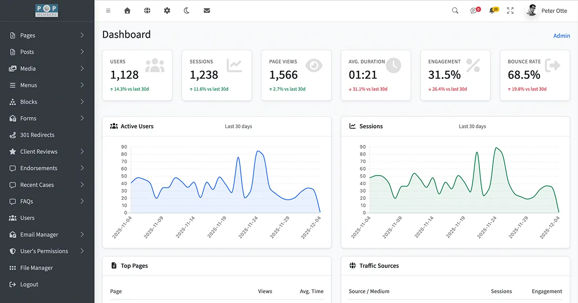Screen dimensions: 578x303
Task: Toggle dark mode moon icon
Action: coord(187,11)
